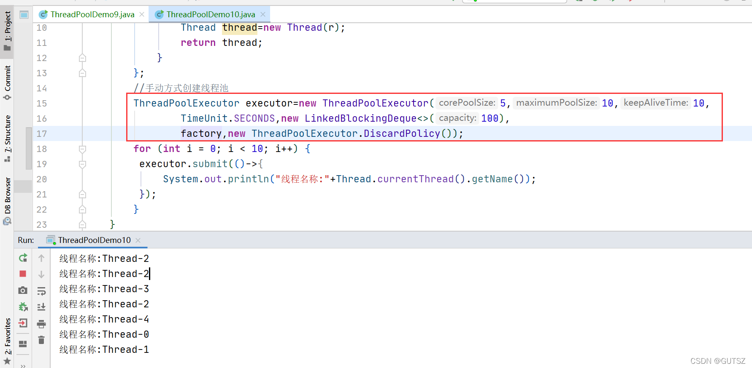This screenshot has width=752, height=368.
Task: Expand more Run toolbar actions chevron
Action: coord(23,365)
